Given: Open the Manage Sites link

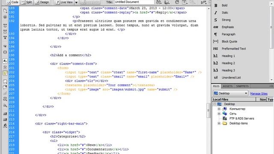Looking at the screenshot, I should (x=259, y=94).
